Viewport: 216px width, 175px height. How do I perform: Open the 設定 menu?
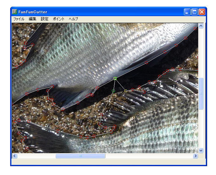click(45, 19)
